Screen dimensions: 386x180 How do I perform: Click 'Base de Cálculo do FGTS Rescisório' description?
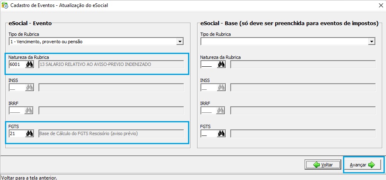click(x=111, y=133)
